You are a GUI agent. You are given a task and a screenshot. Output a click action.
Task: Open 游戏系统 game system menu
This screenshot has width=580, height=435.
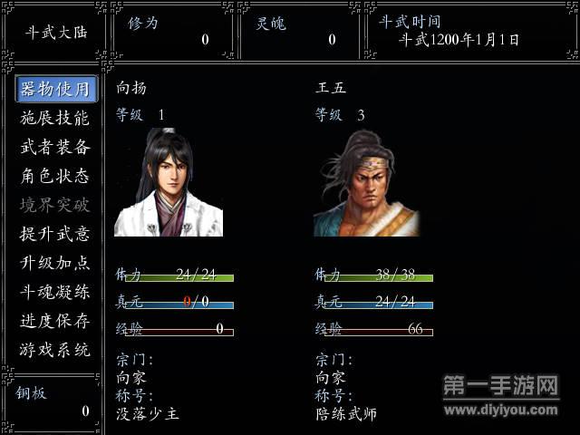54,350
